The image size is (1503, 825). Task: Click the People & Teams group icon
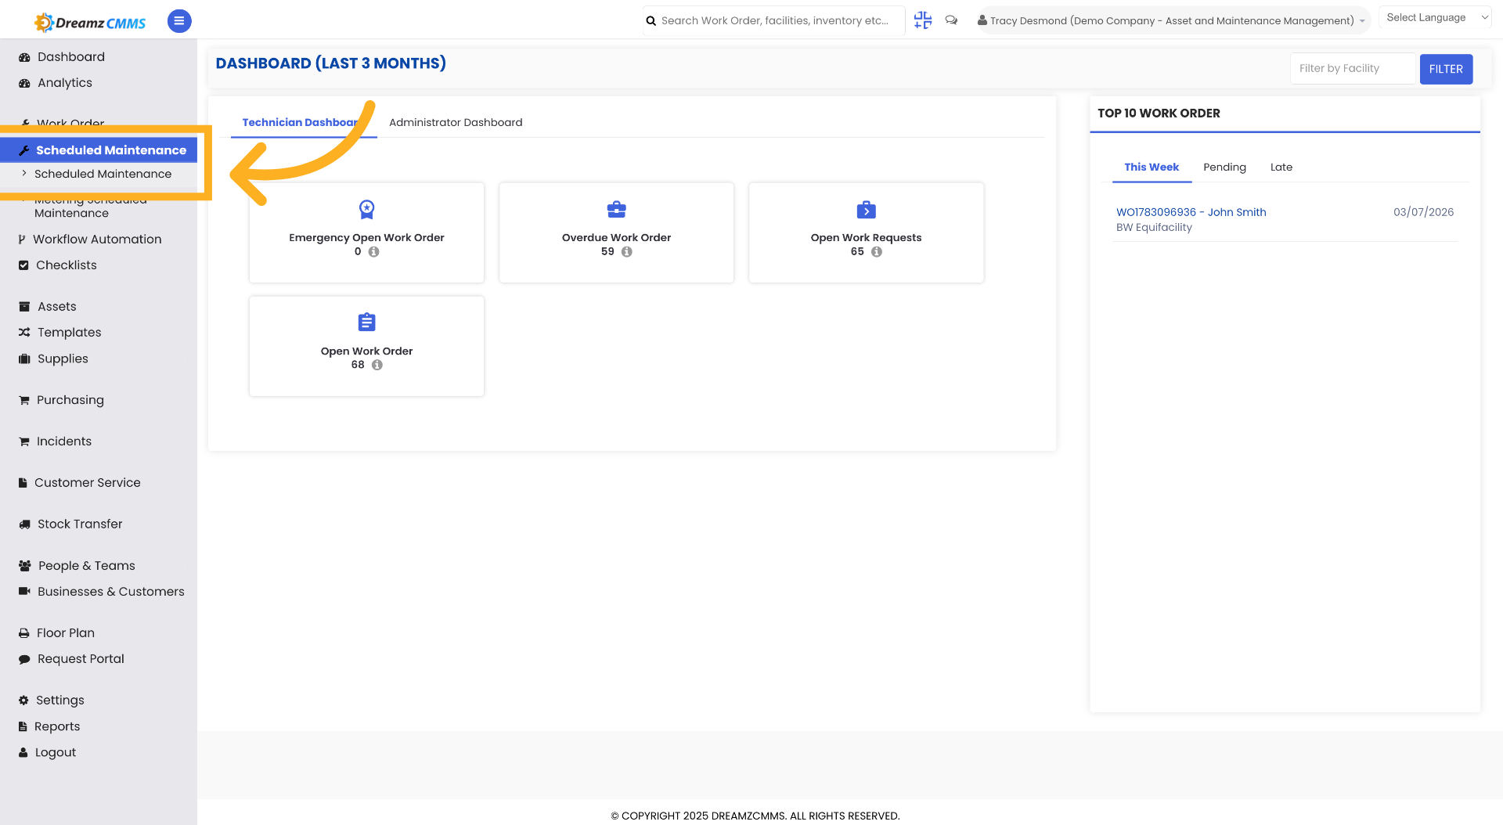[x=25, y=566]
